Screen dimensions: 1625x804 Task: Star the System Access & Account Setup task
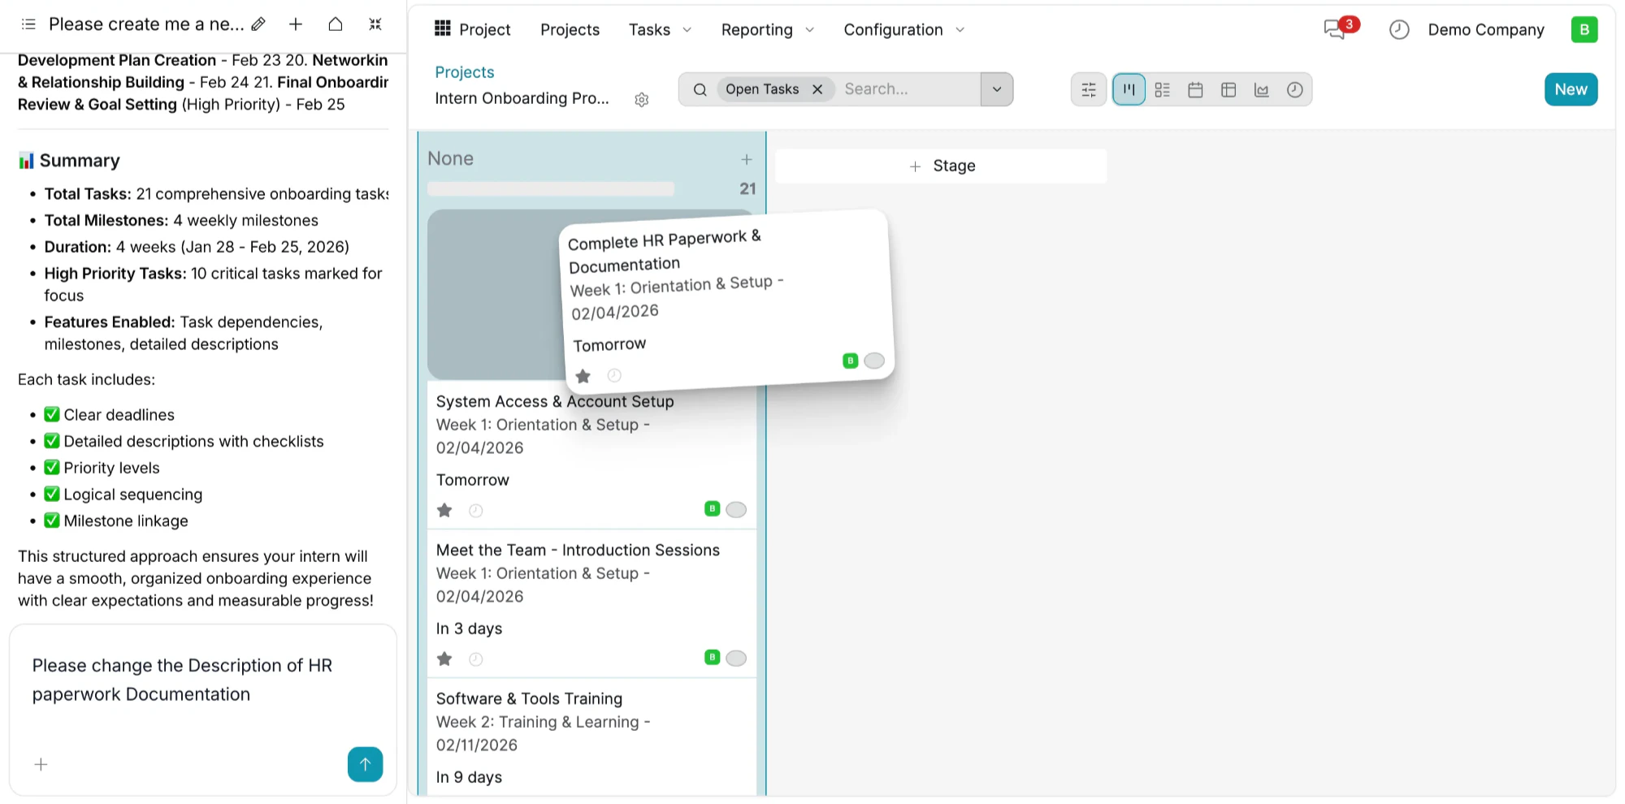coord(444,510)
